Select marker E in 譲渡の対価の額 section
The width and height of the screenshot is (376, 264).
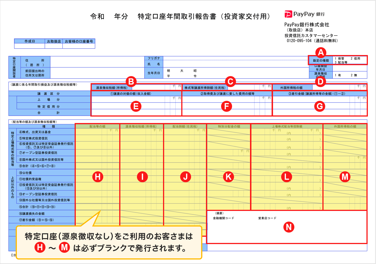(136, 106)
